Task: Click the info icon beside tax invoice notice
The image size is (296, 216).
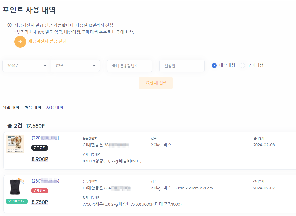Action: tap(10, 25)
